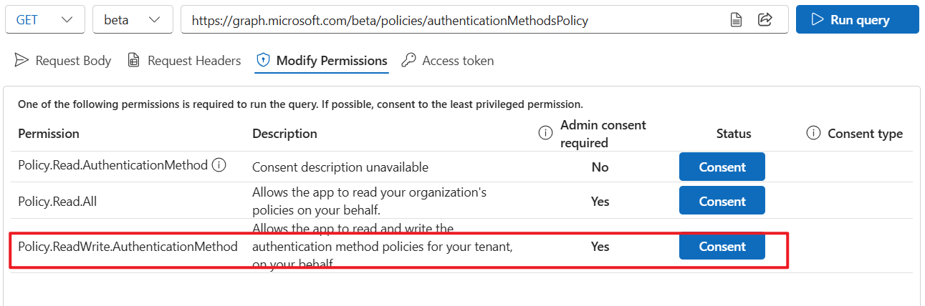Open the beta API version dropdown

pos(133,20)
